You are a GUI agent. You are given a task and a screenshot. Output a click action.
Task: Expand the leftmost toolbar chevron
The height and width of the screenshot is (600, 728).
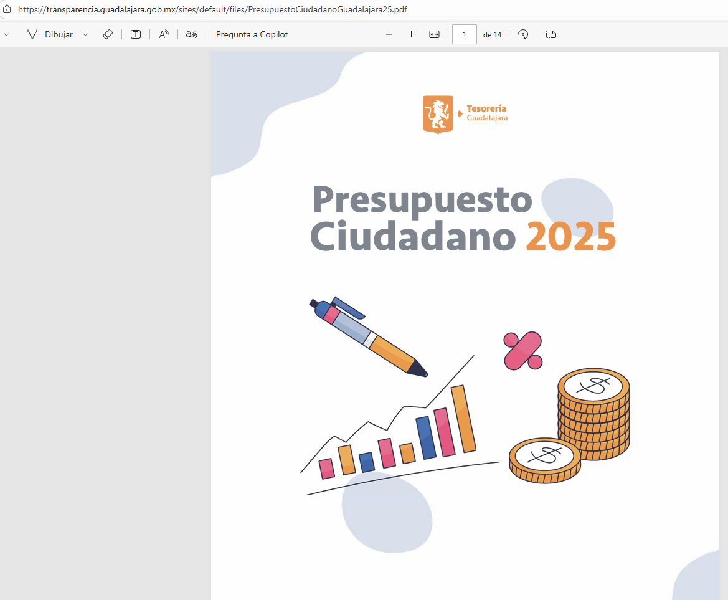6,35
